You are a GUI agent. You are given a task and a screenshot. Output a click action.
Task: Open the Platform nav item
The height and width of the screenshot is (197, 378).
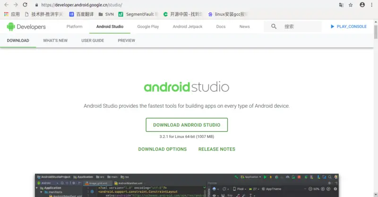pyautogui.click(x=75, y=26)
